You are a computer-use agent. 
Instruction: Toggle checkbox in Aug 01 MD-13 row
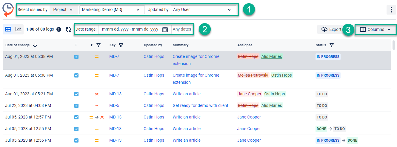76,94
